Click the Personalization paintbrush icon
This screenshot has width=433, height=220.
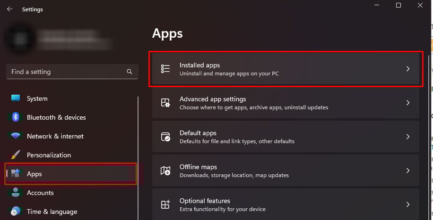(16, 155)
